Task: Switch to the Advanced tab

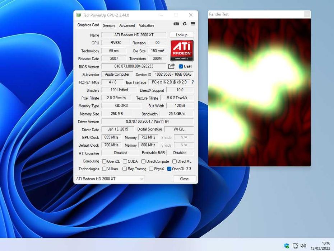Action: 127,25
